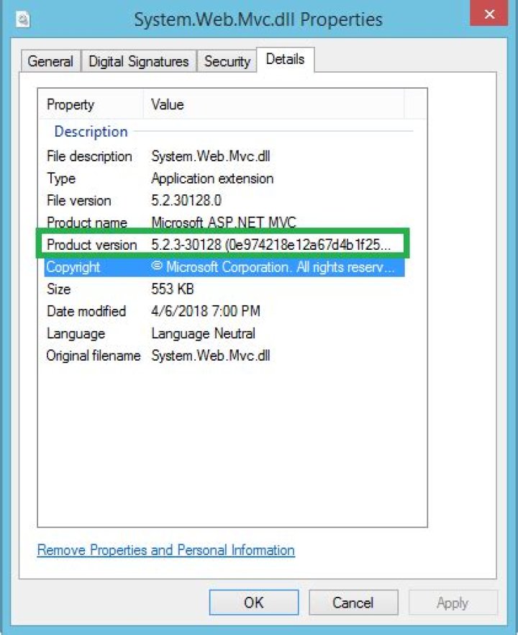Select the File version property row
Image resolution: width=518 pixels, height=635 pixels.
(x=224, y=200)
